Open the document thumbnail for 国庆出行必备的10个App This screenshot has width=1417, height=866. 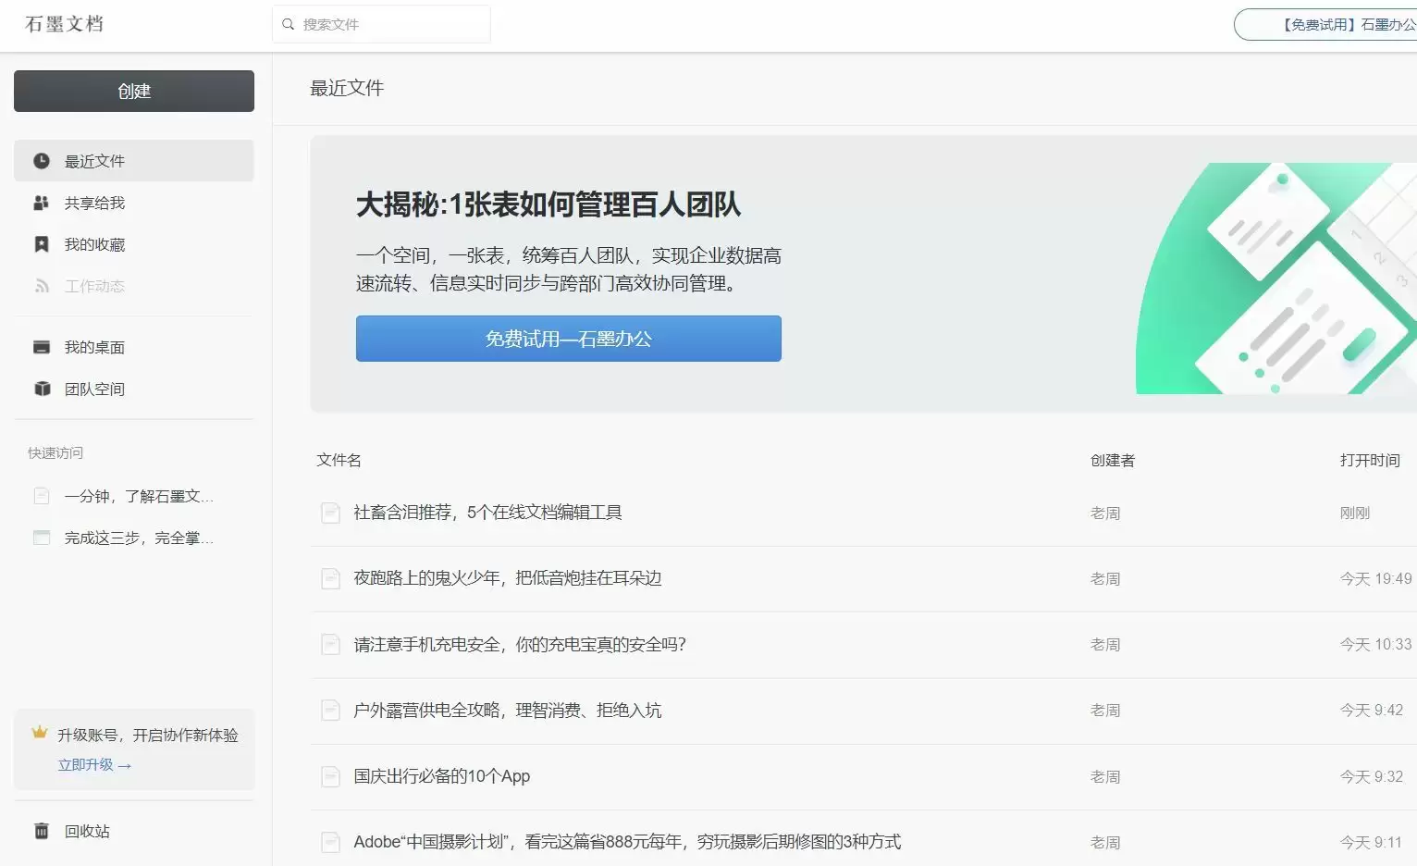(x=330, y=776)
